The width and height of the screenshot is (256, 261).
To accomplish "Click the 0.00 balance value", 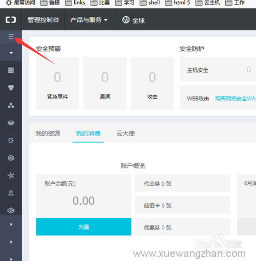I will click(x=83, y=201).
